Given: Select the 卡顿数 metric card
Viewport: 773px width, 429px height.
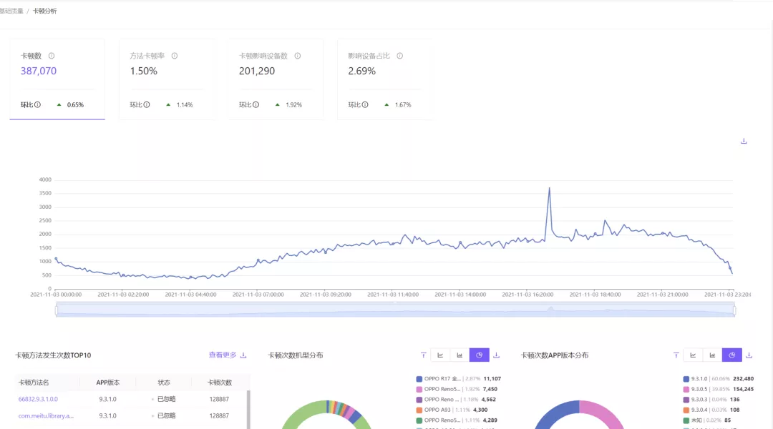Looking at the screenshot, I should (x=57, y=79).
